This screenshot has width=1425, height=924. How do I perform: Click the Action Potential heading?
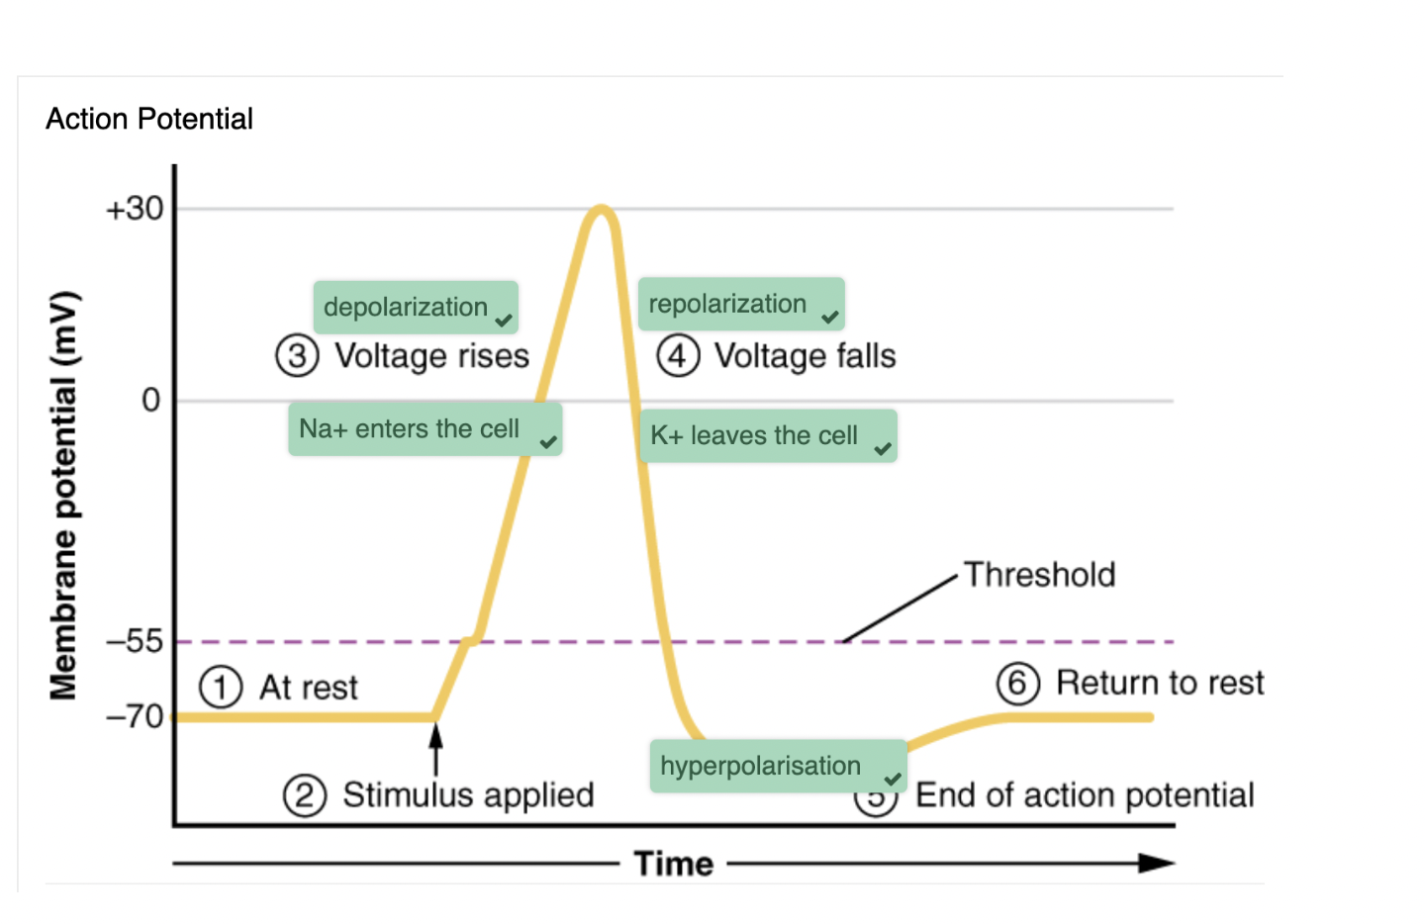point(149,119)
